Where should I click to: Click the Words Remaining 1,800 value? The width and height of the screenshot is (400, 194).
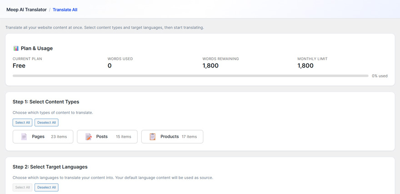(210, 66)
